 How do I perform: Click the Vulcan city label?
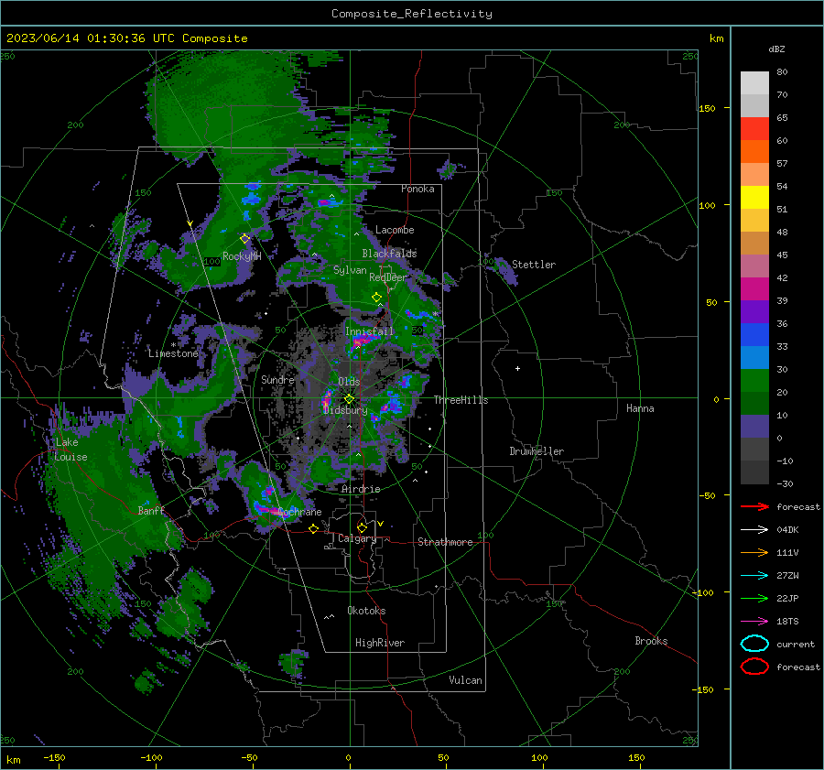click(465, 680)
